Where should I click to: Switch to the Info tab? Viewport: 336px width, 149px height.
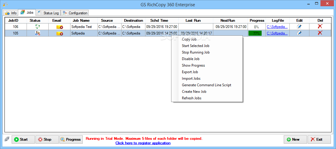tap(10, 13)
